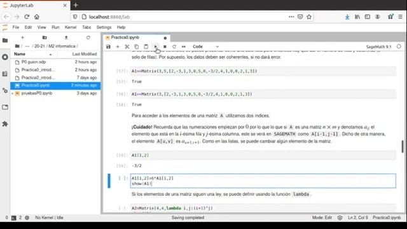Upload files with the upload arrow icon
The width and height of the screenshot is (407, 229).
pyautogui.click(x=66, y=38)
